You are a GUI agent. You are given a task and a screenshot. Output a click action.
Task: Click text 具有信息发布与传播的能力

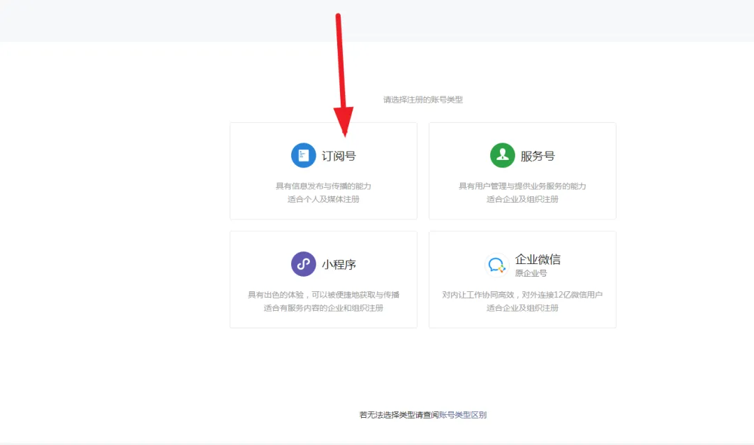pyautogui.click(x=323, y=187)
